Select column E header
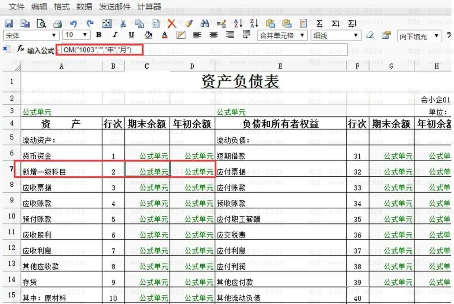Viewport: 454px width, 304px height. (280, 66)
